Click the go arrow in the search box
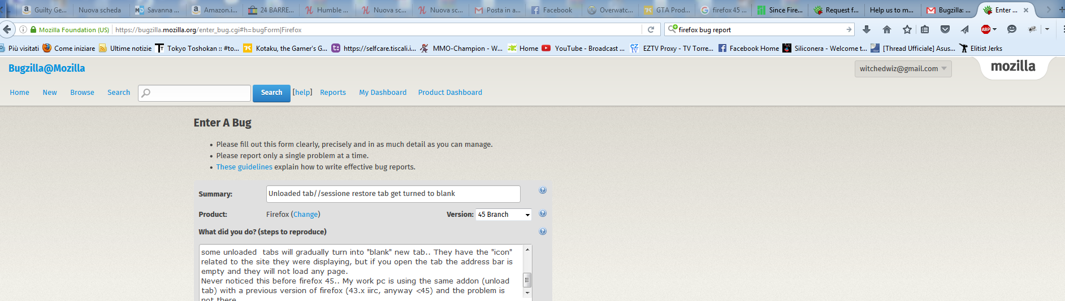The width and height of the screenshot is (1065, 301). coord(848,29)
